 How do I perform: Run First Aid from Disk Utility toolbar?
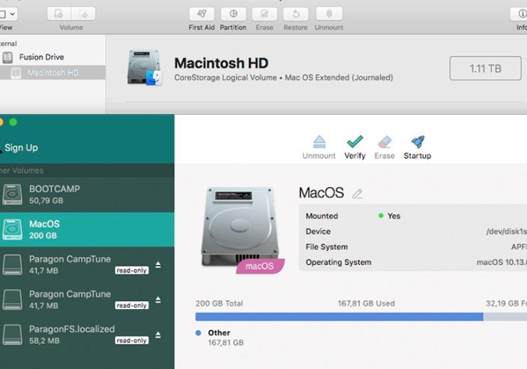pos(202,14)
